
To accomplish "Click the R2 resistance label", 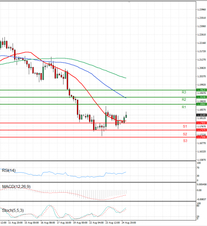I will (184, 100).
